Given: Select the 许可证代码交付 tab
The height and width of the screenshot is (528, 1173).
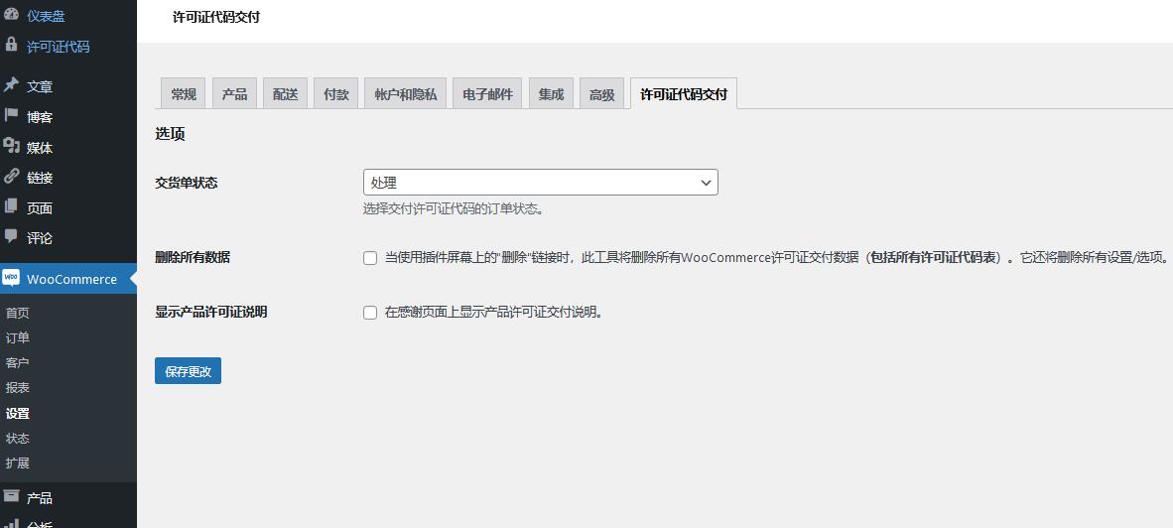Looking at the screenshot, I should (684, 94).
